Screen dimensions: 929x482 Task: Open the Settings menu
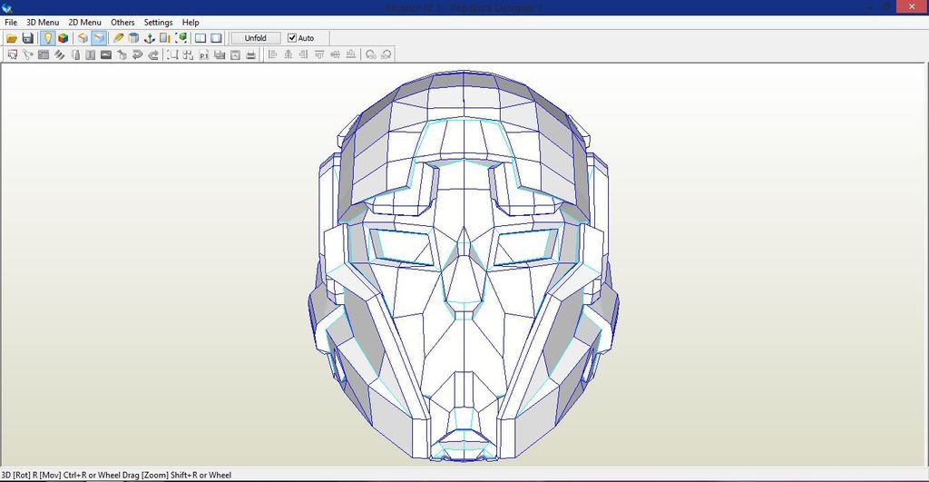click(158, 22)
